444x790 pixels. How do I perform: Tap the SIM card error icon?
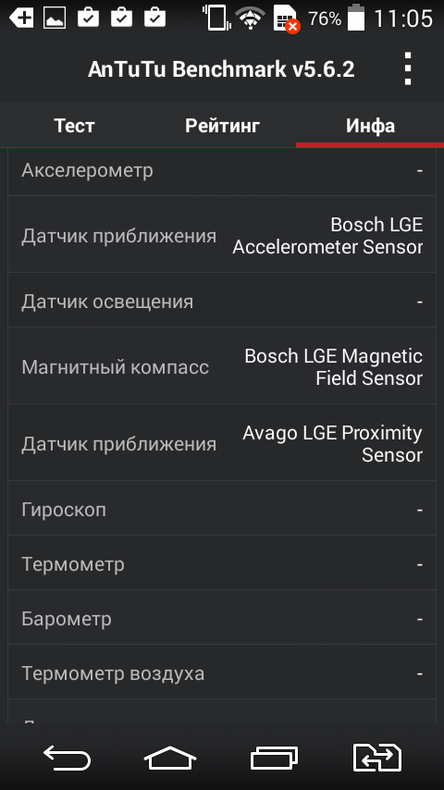(287, 19)
